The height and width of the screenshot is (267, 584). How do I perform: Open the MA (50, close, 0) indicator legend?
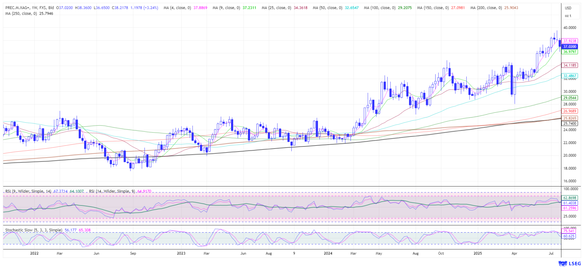pos(327,8)
